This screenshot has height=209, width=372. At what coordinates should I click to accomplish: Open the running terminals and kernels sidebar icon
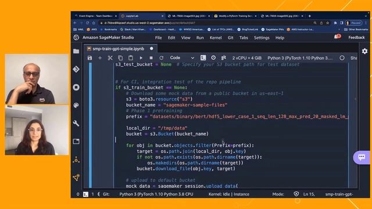pyautogui.click(x=76, y=87)
